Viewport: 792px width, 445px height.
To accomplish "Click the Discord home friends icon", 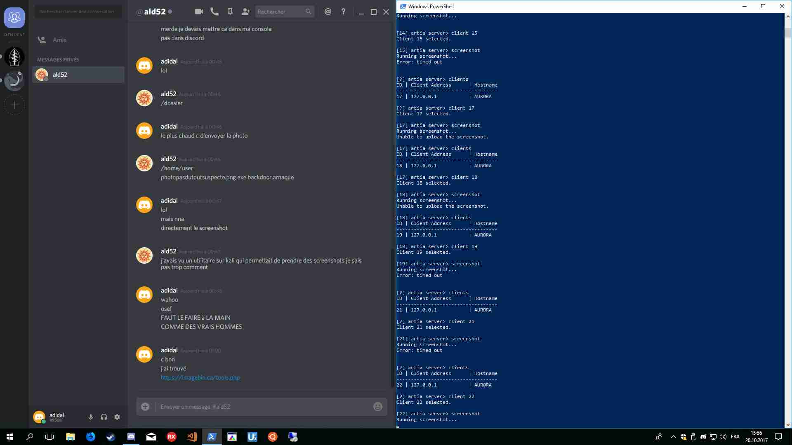I will [x=14, y=18].
